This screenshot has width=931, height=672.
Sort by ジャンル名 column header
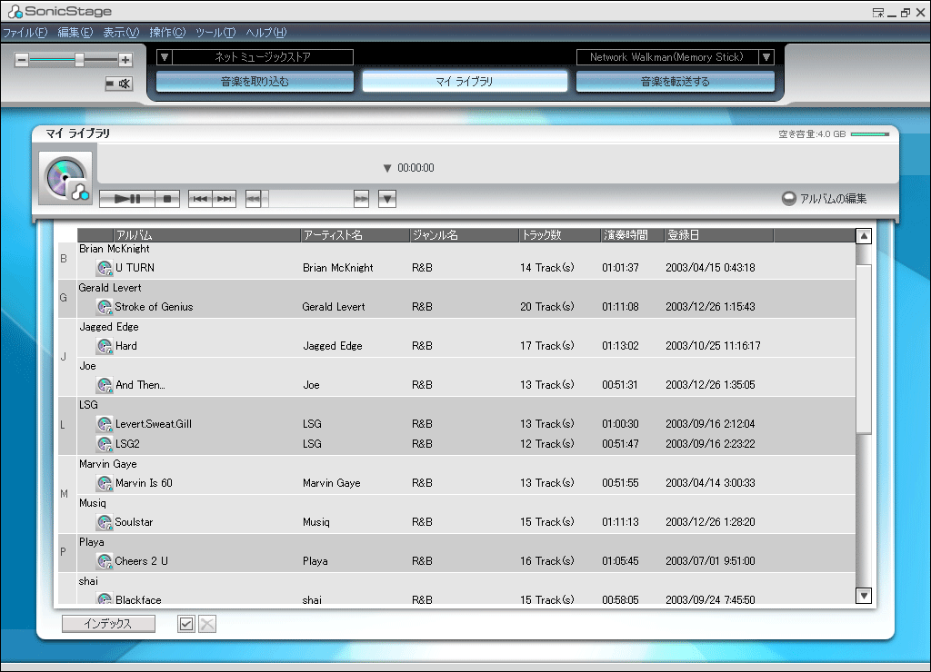pos(465,235)
